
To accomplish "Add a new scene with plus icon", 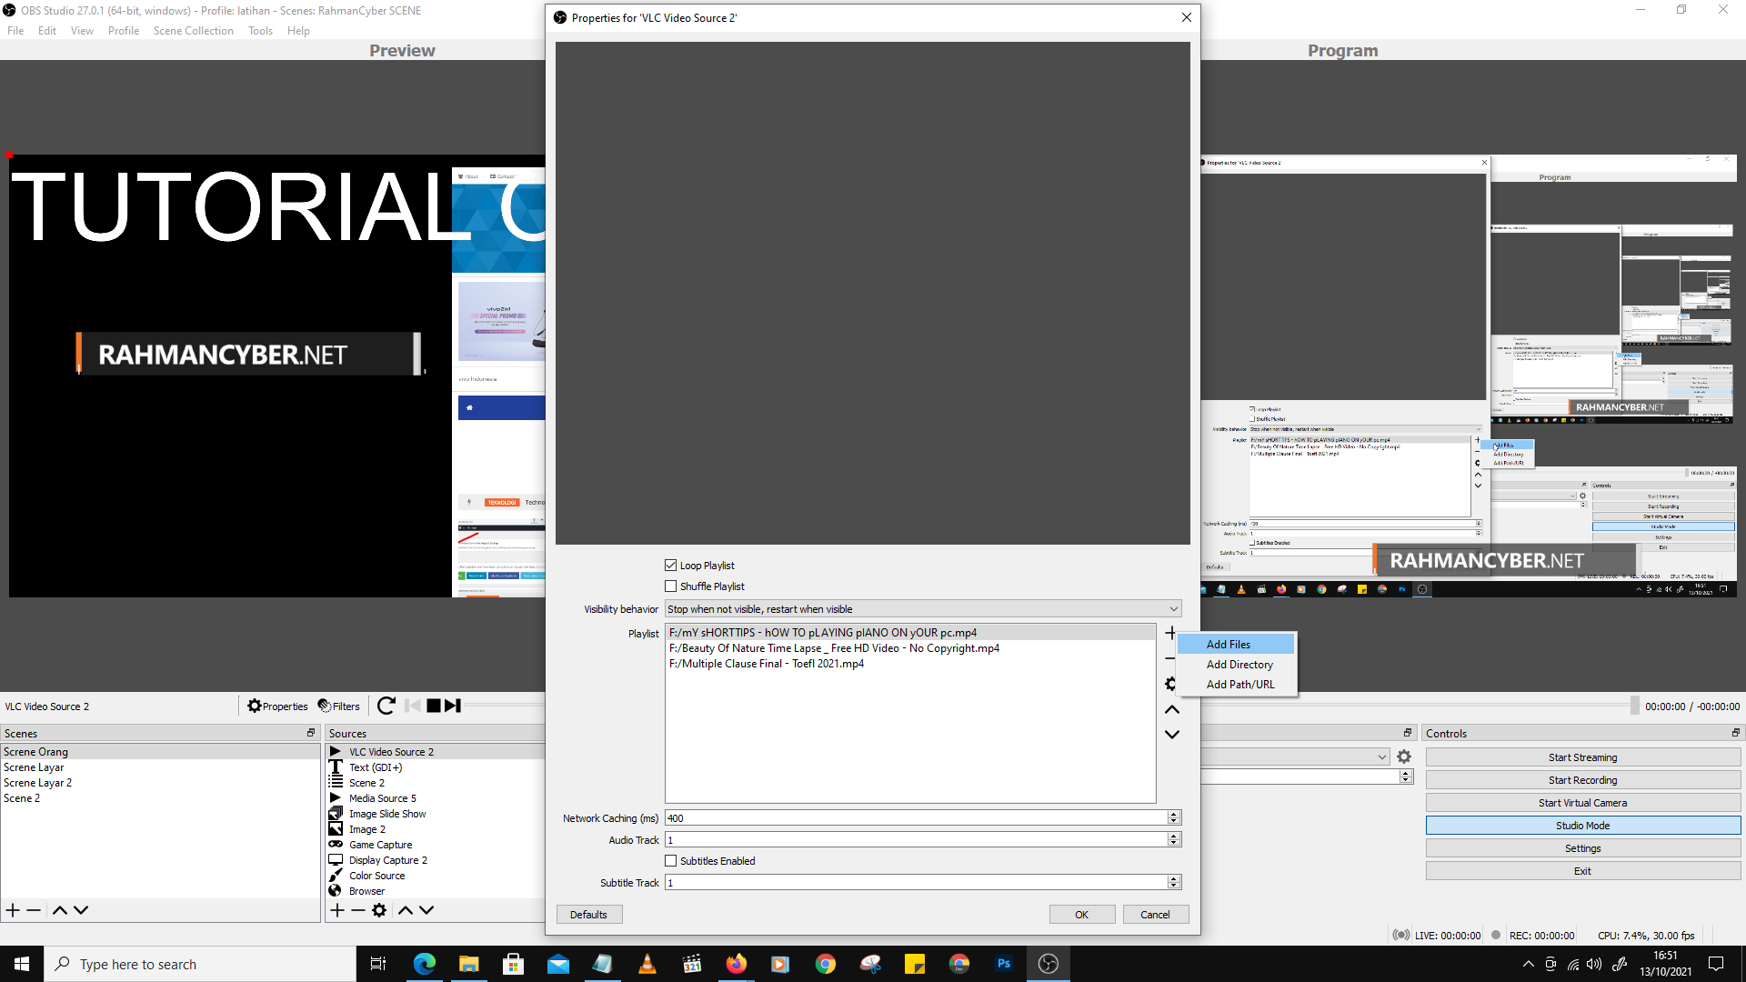I will [13, 910].
